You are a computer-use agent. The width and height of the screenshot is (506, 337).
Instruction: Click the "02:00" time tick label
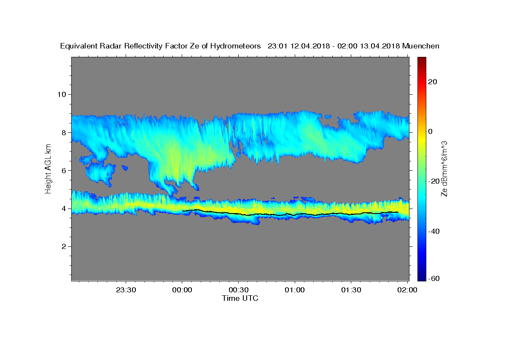407,290
